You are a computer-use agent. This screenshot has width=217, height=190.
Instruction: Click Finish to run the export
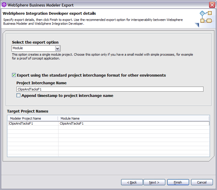coord(178,182)
